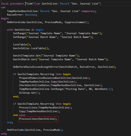Viewport: 131px width, 136px height.
Task: Click the with GenJnlLine do statement
Action: pyautogui.click(x=25, y=30)
